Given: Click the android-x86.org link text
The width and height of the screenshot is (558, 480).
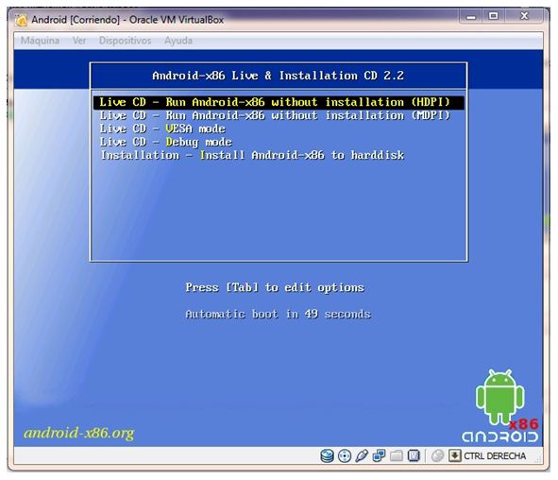Looking at the screenshot, I should click(79, 433).
